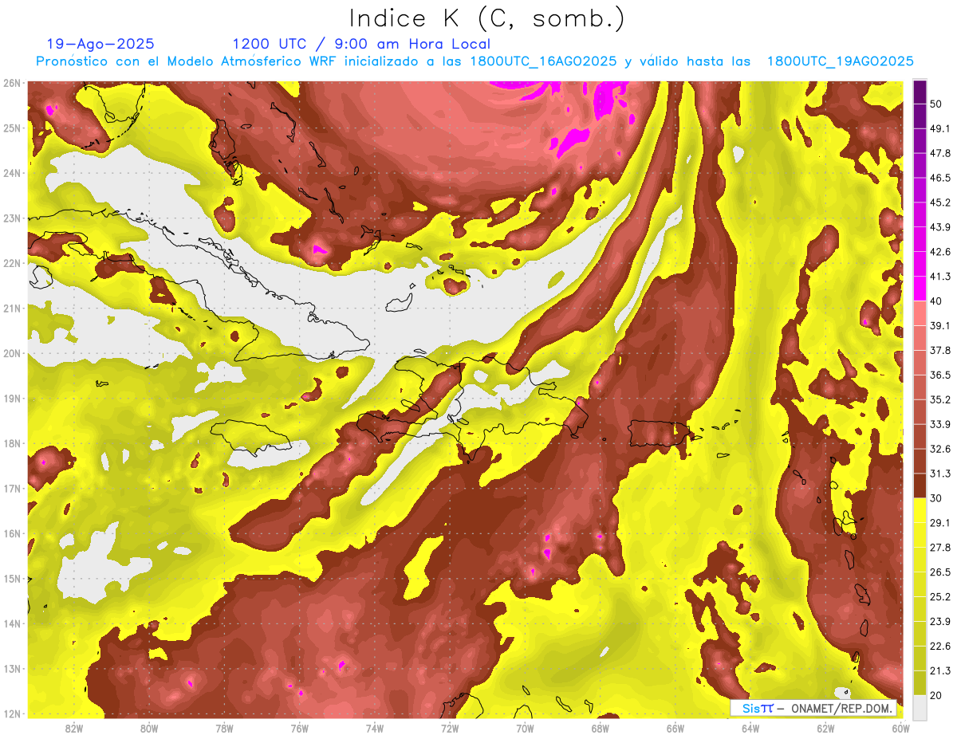Click the legend value '32.6'
The image size is (957, 739).
[x=940, y=449]
